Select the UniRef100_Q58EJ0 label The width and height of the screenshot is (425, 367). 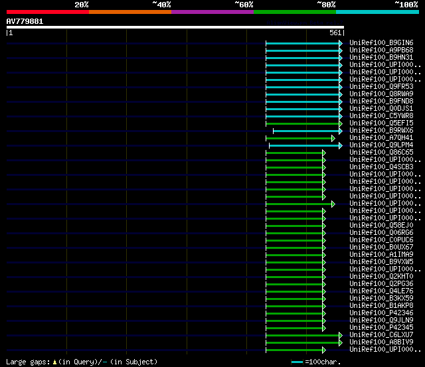tap(381, 225)
